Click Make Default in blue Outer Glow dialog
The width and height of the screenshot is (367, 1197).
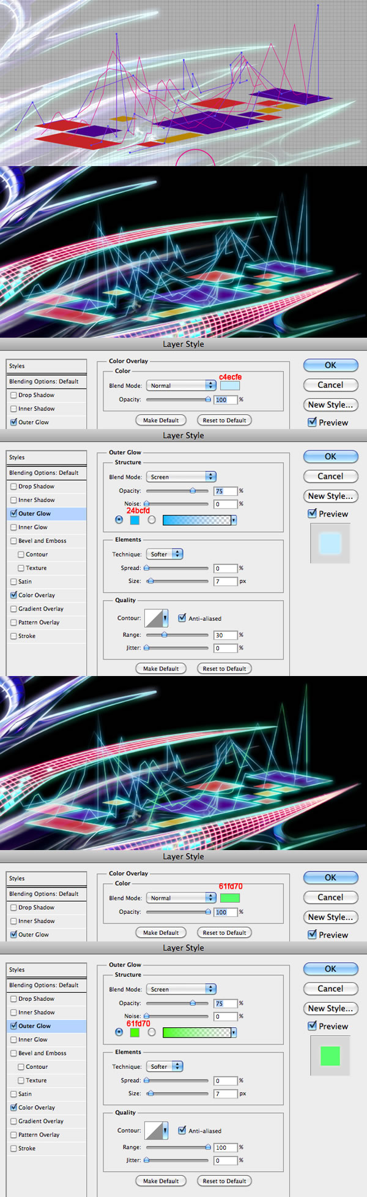tap(161, 669)
